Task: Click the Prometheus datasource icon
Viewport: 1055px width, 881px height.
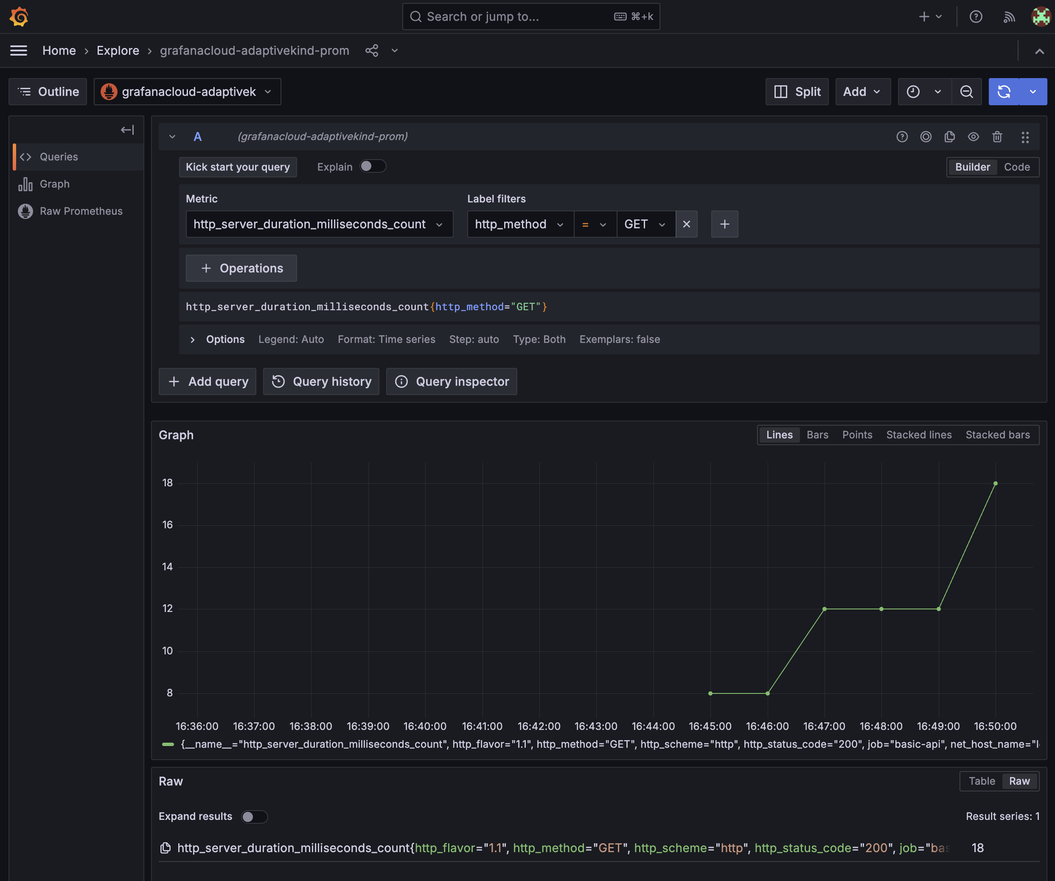Action: [x=109, y=91]
